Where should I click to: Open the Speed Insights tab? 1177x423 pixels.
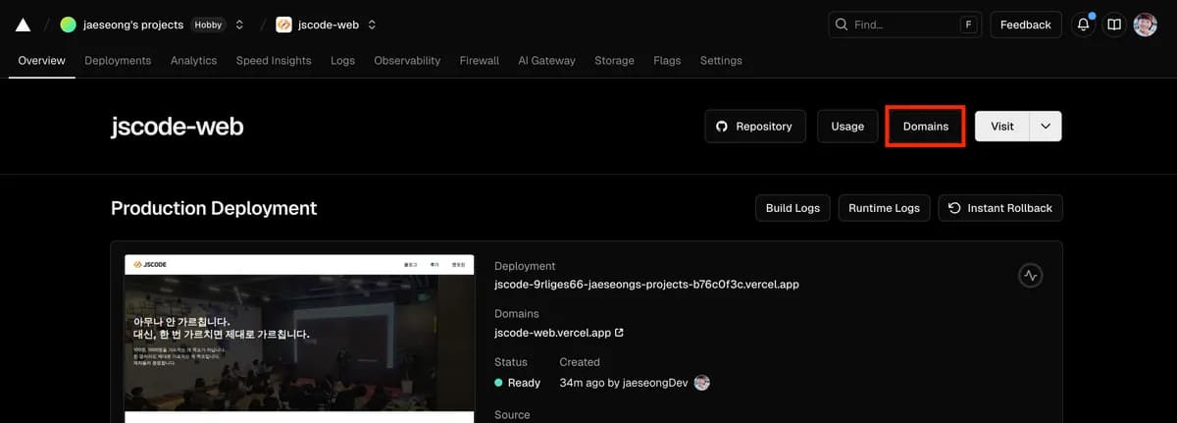click(x=274, y=61)
